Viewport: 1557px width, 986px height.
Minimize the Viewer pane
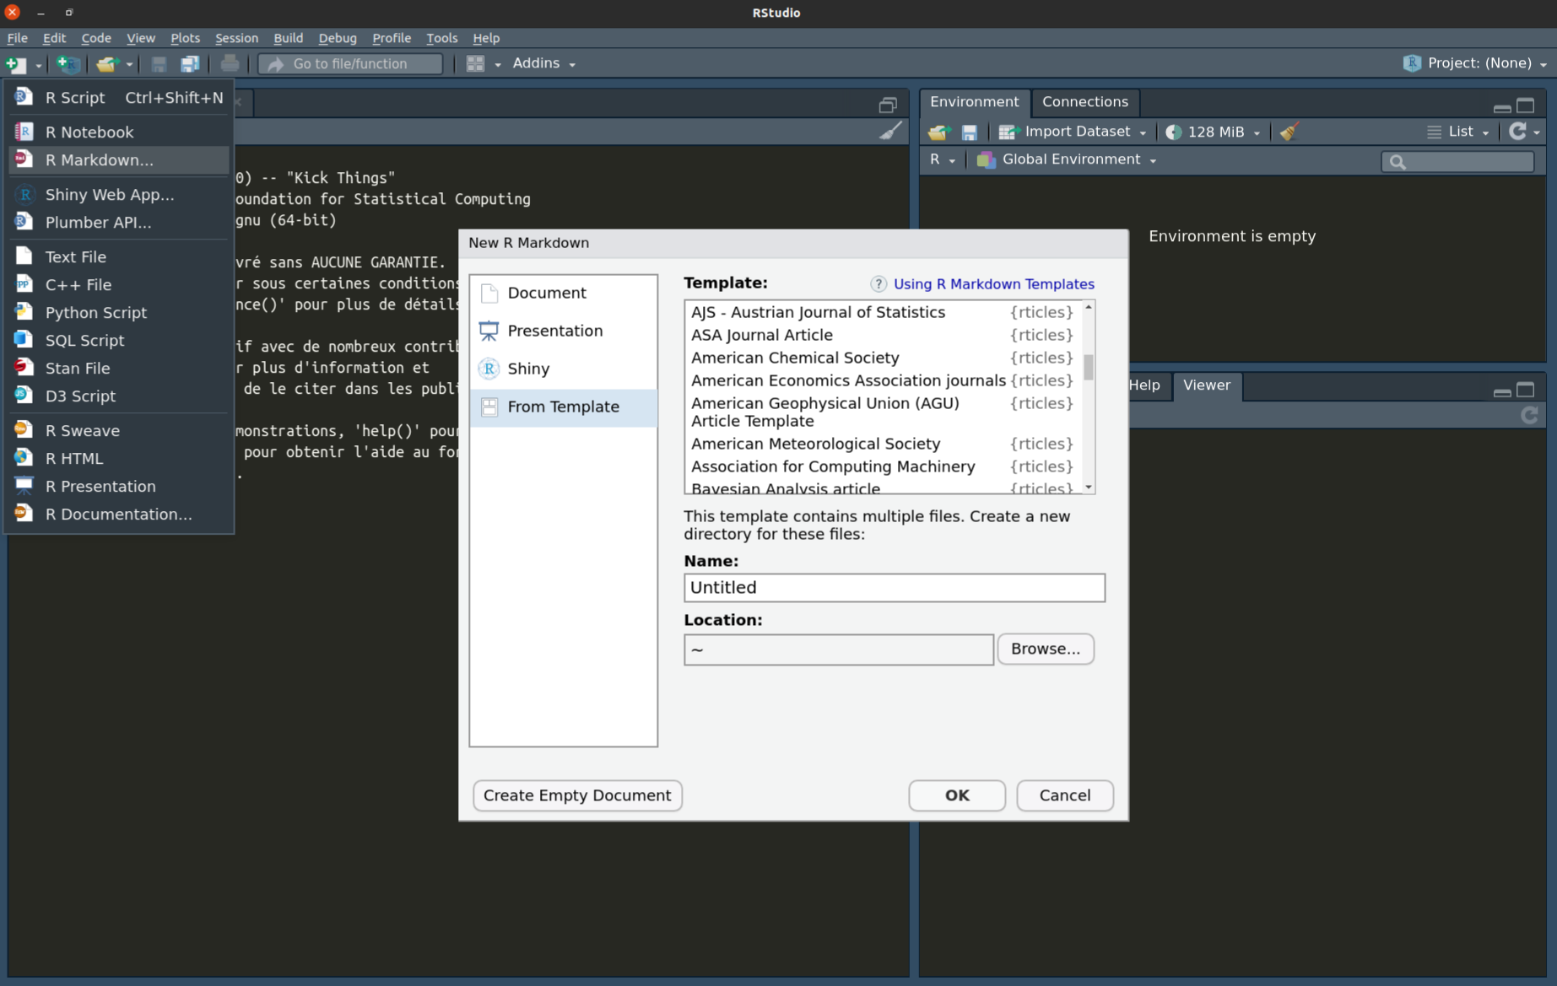(x=1502, y=391)
